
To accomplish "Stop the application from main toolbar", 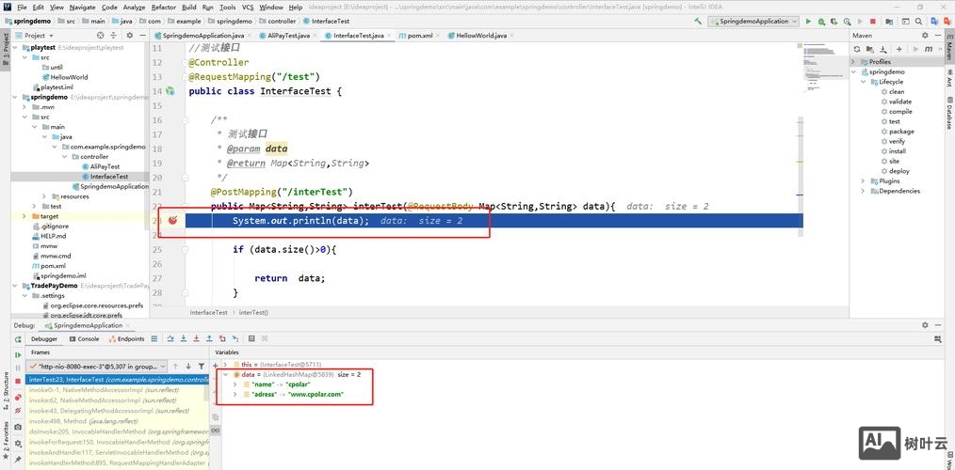I will pyautogui.click(x=873, y=22).
